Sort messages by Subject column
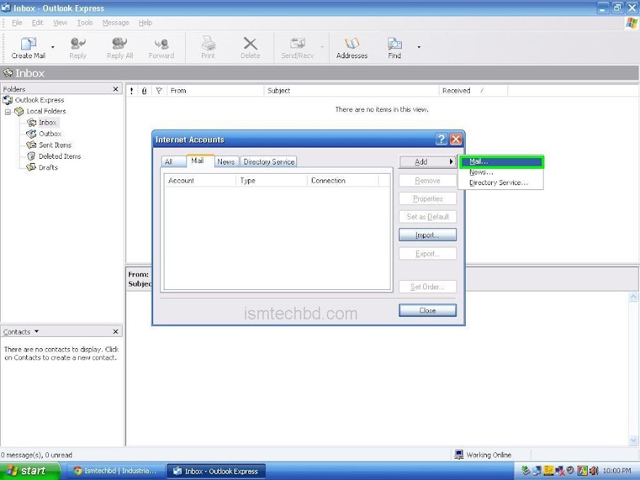Viewport: 640px width, 480px height. [x=351, y=91]
